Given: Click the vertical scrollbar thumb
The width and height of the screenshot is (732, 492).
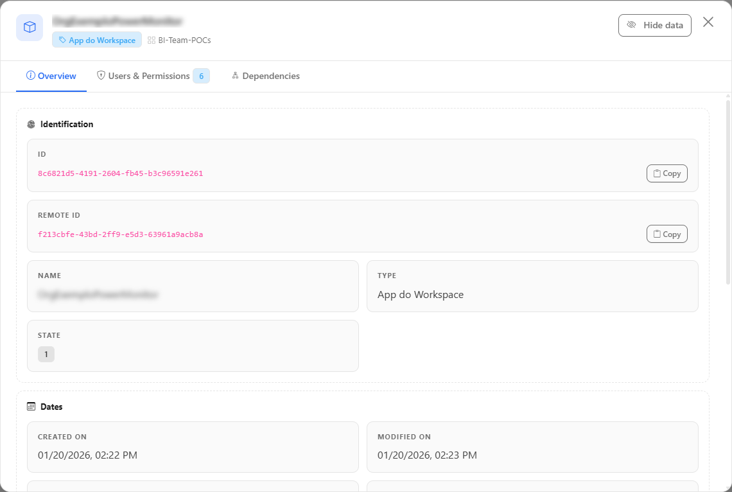Looking at the screenshot, I should [728, 191].
